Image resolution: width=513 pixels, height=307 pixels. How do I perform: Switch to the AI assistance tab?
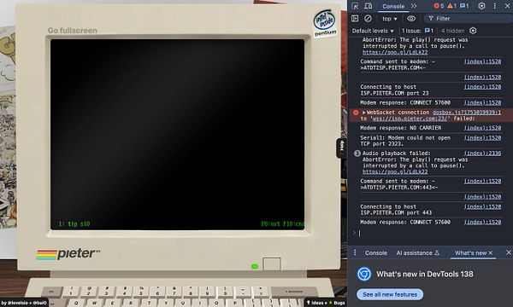point(418,252)
